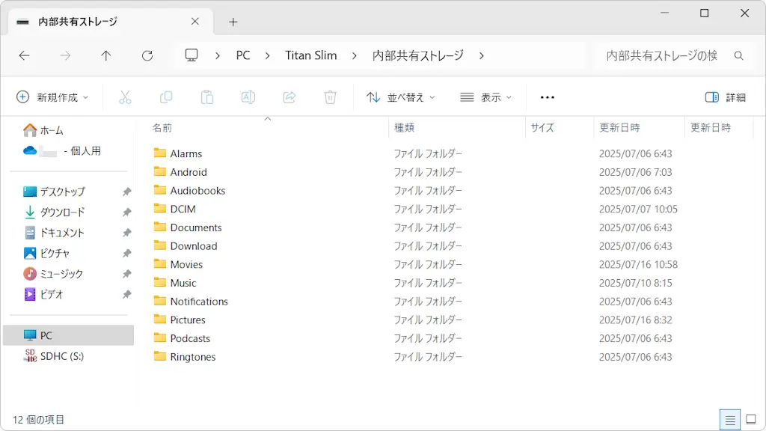Cut the selected item using the scissors icon

[x=125, y=97]
